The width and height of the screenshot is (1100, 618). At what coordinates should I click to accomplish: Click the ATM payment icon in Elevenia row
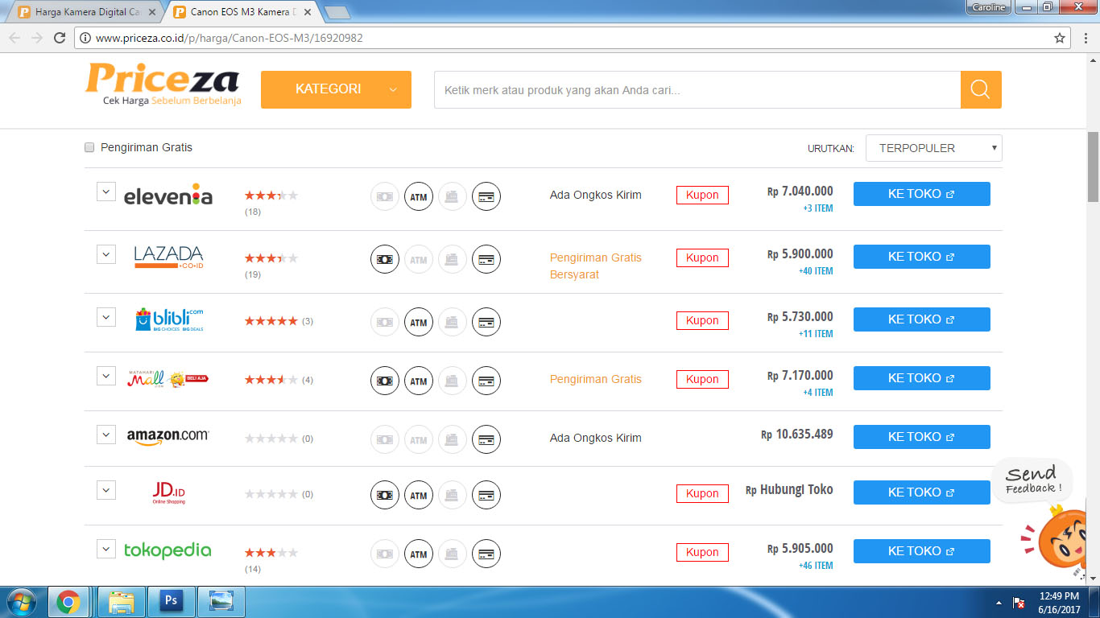tap(419, 196)
